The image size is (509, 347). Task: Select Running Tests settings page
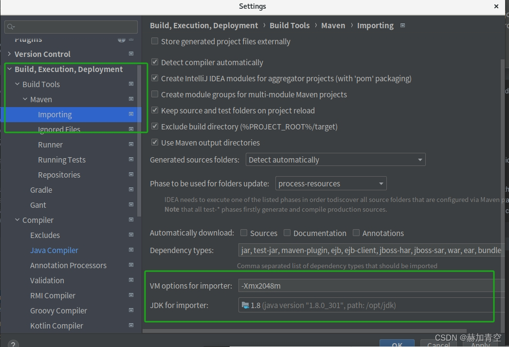pyautogui.click(x=62, y=160)
